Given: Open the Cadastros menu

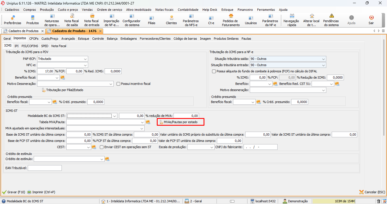Looking at the screenshot, I should coord(12,9).
